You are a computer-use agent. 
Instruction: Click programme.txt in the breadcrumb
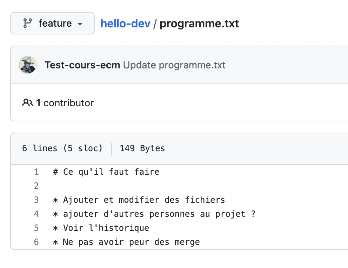[199, 24]
